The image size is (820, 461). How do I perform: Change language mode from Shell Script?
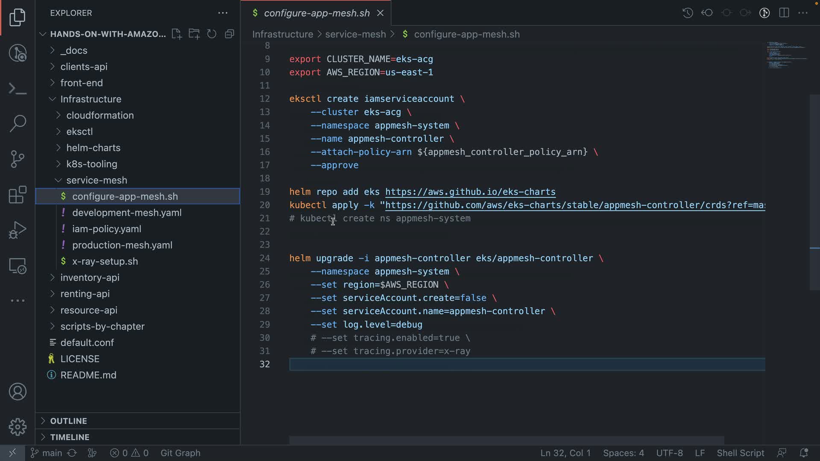[x=740, y=453]
